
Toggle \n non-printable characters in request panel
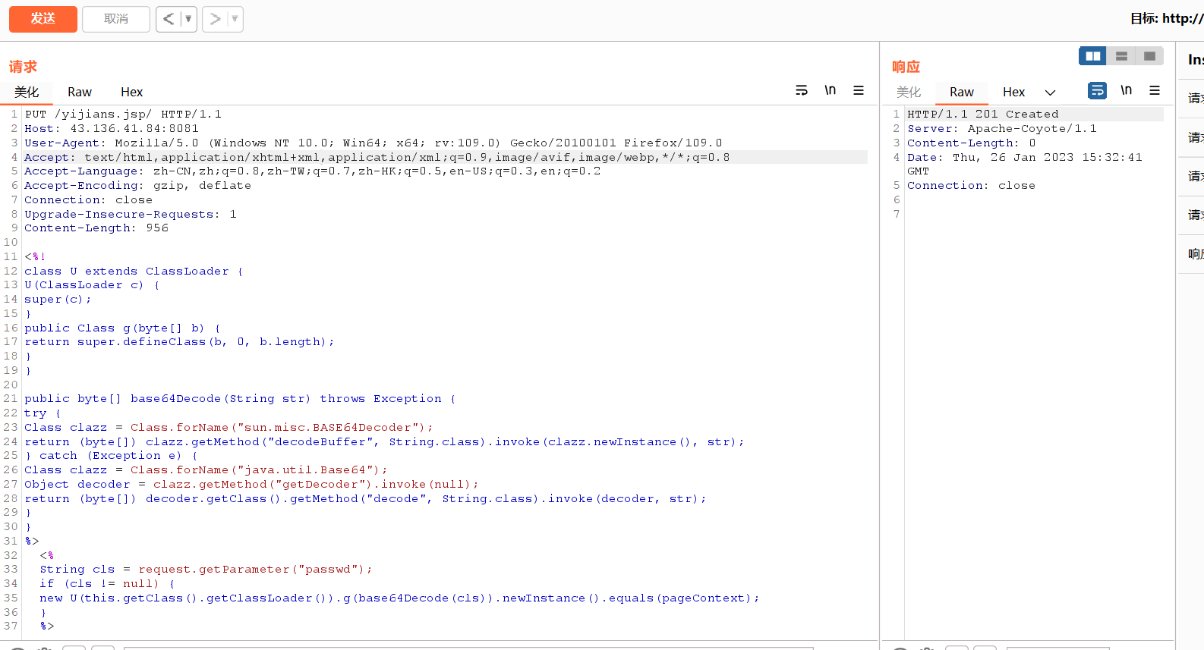831,90
